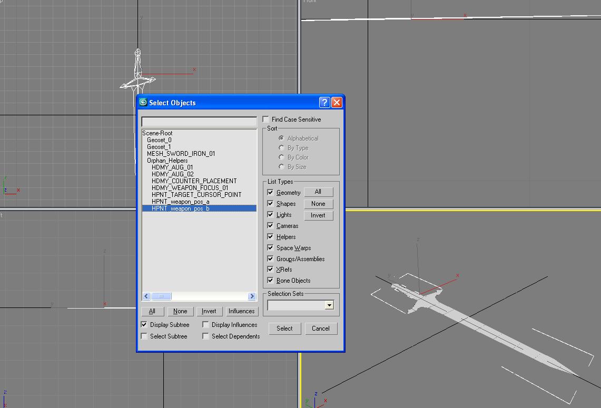
Task: Pick Orphan_Helpers node in object tree
Action: click(167, 161)
